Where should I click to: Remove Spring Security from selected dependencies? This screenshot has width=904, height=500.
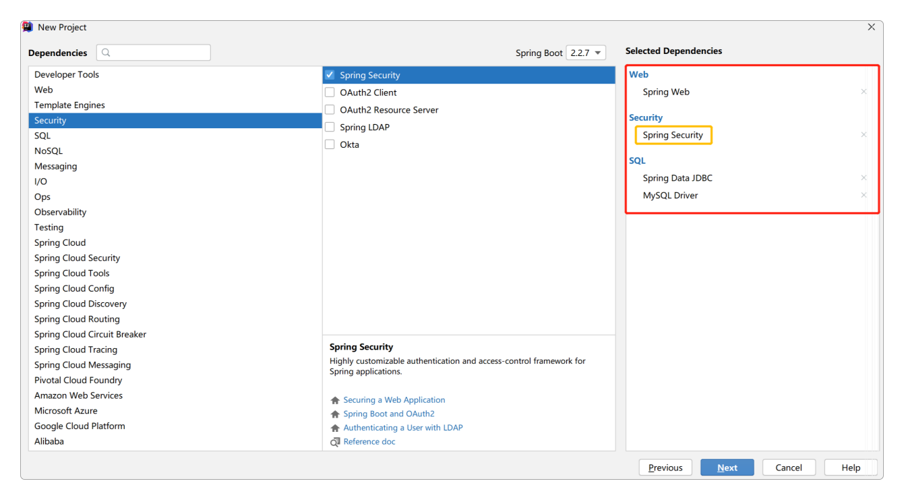[x=864, y=135]
